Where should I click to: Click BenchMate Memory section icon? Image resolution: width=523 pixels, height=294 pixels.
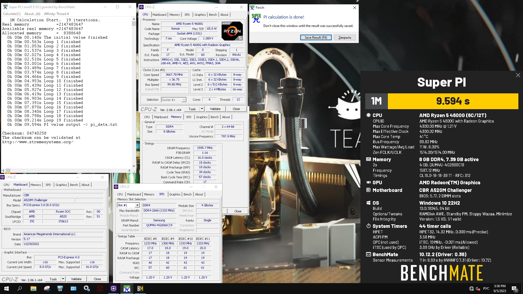(x=369, y=159)
